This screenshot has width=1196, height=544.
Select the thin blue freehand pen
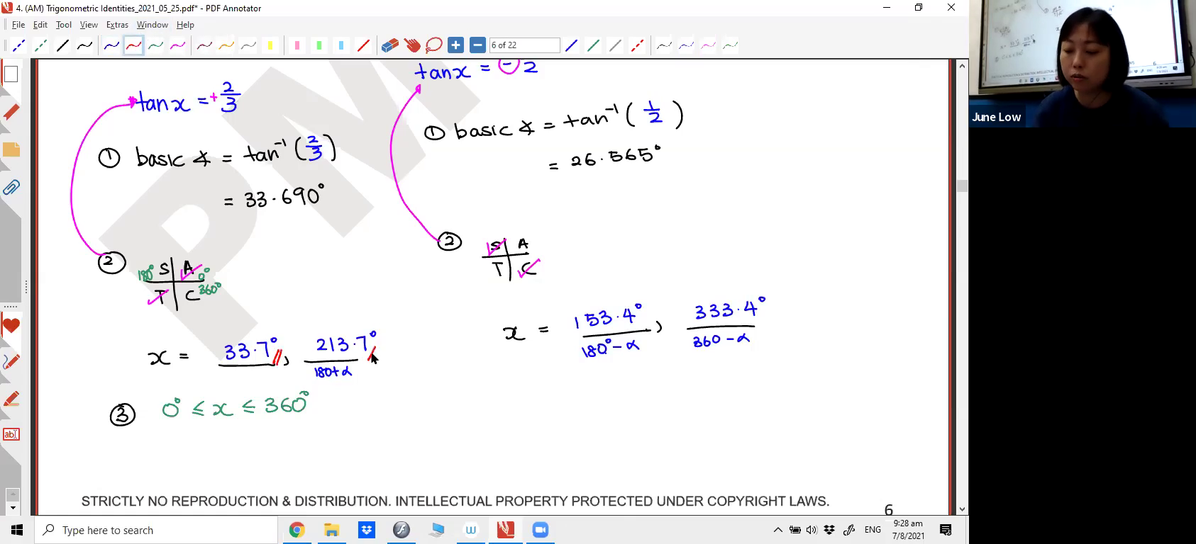point(686,45)
